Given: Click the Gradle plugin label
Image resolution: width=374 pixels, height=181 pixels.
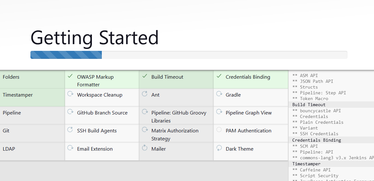Looking at the screenshot, I should (233, 95).
